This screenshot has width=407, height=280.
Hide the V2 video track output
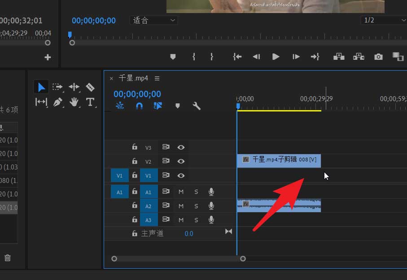[181, 161]
